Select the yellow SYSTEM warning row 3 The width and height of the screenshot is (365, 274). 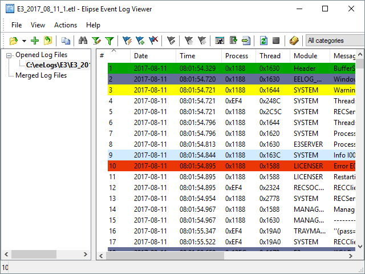[228, 90]
